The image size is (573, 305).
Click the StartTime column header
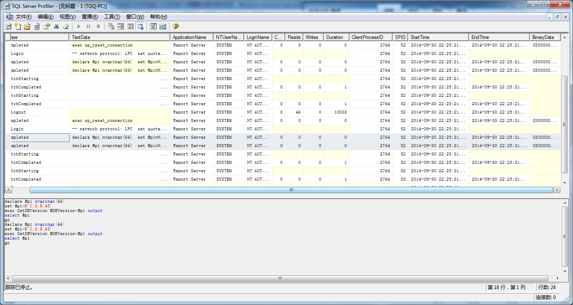(x=439, y=37)
